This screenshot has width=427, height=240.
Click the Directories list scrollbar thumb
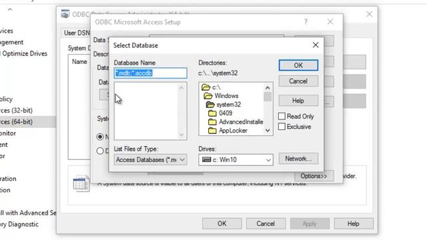(x=268, y=97)
